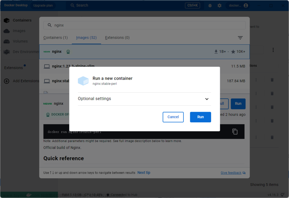Click the notification lightbulb icon in the status bar

[283, 195]
